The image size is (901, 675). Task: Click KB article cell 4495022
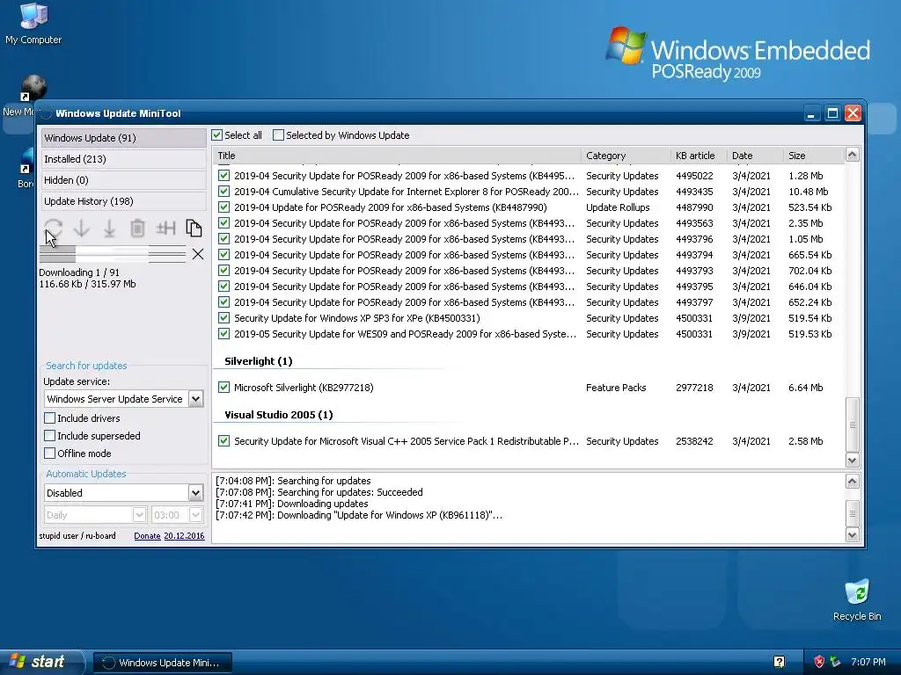pyautogui.click(x=694, y=176)
